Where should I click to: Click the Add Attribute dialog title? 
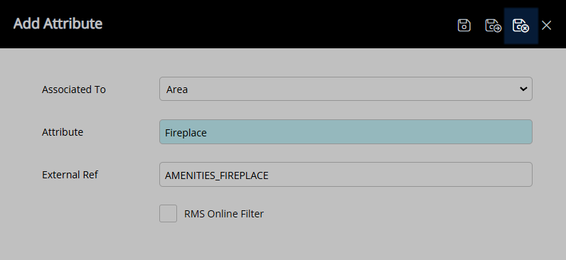coord(58,24)
